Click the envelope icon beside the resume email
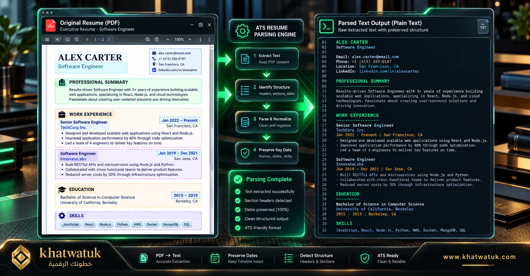 pyautogui.click(x=154, y=53)
